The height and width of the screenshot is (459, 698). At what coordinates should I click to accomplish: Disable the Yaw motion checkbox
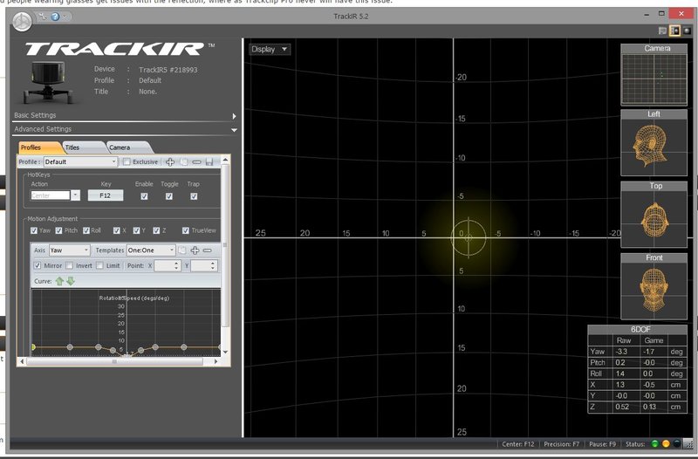point(34,230)
